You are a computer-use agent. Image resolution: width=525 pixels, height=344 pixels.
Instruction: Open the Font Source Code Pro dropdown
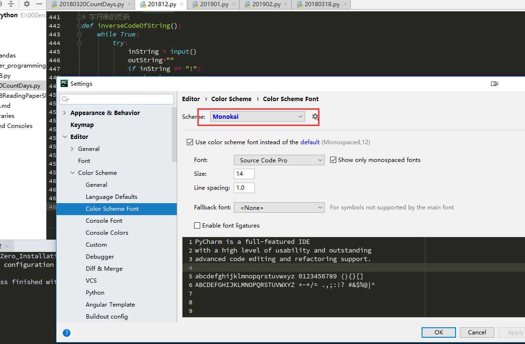tap(279, 160)
